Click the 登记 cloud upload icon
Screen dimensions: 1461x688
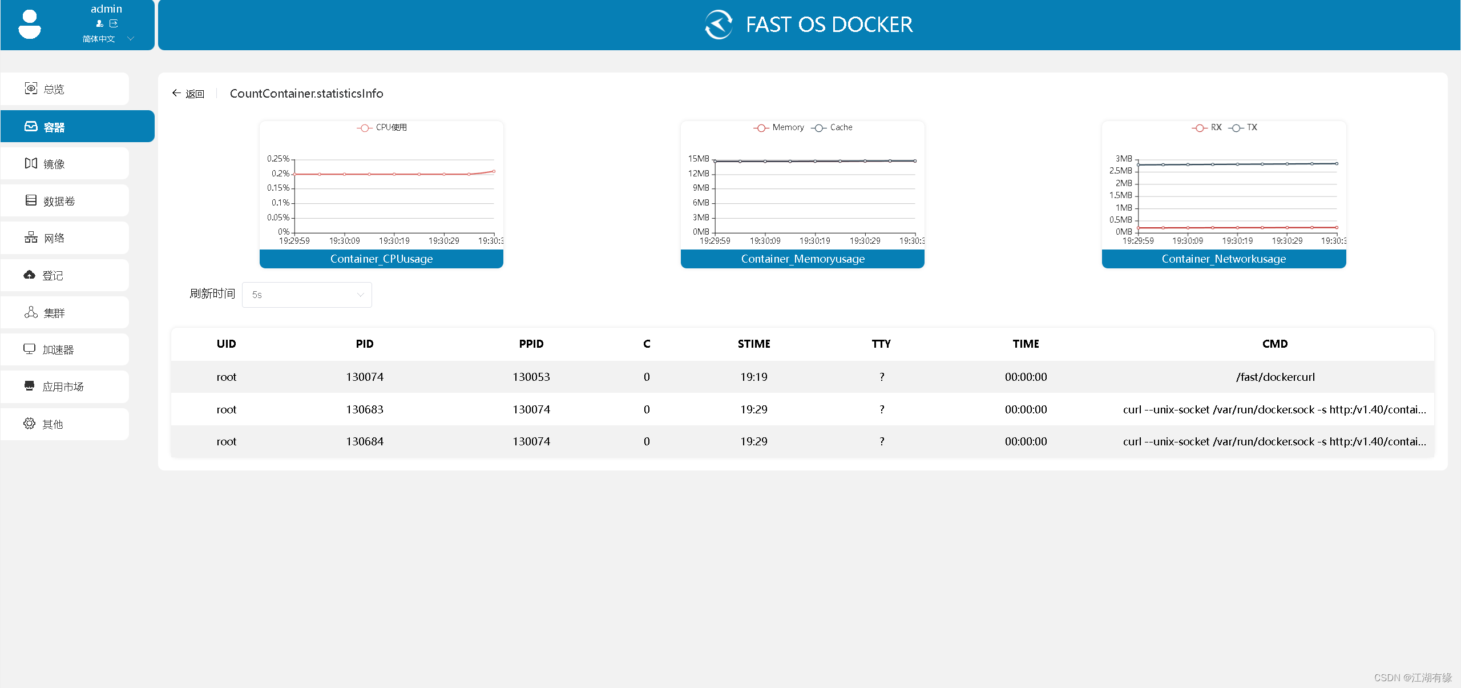click(x=30, y=275)
